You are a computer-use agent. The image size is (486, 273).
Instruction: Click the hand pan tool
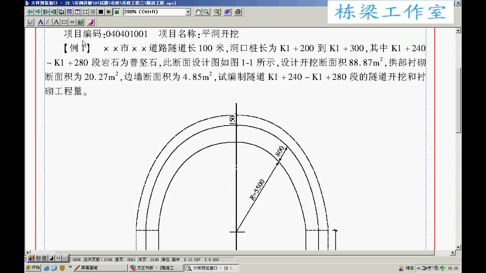(x=198, y=12)
